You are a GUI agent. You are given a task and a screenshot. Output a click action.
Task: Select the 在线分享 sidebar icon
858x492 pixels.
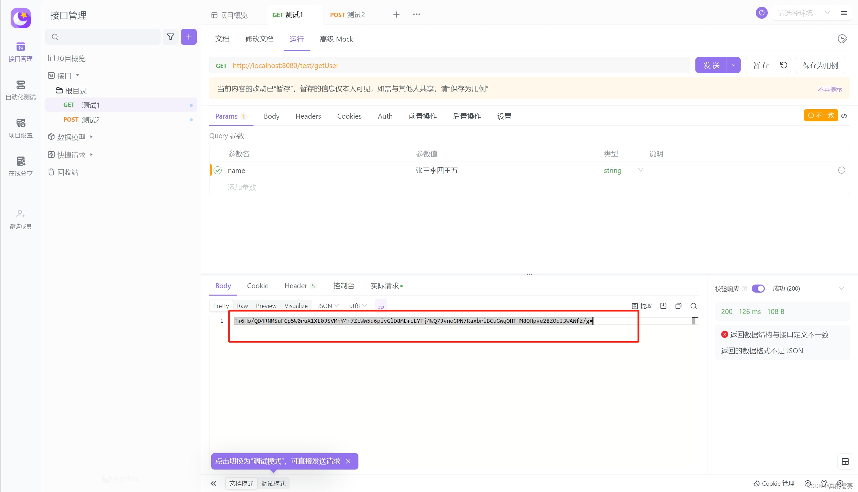click(x=20, y=166)
